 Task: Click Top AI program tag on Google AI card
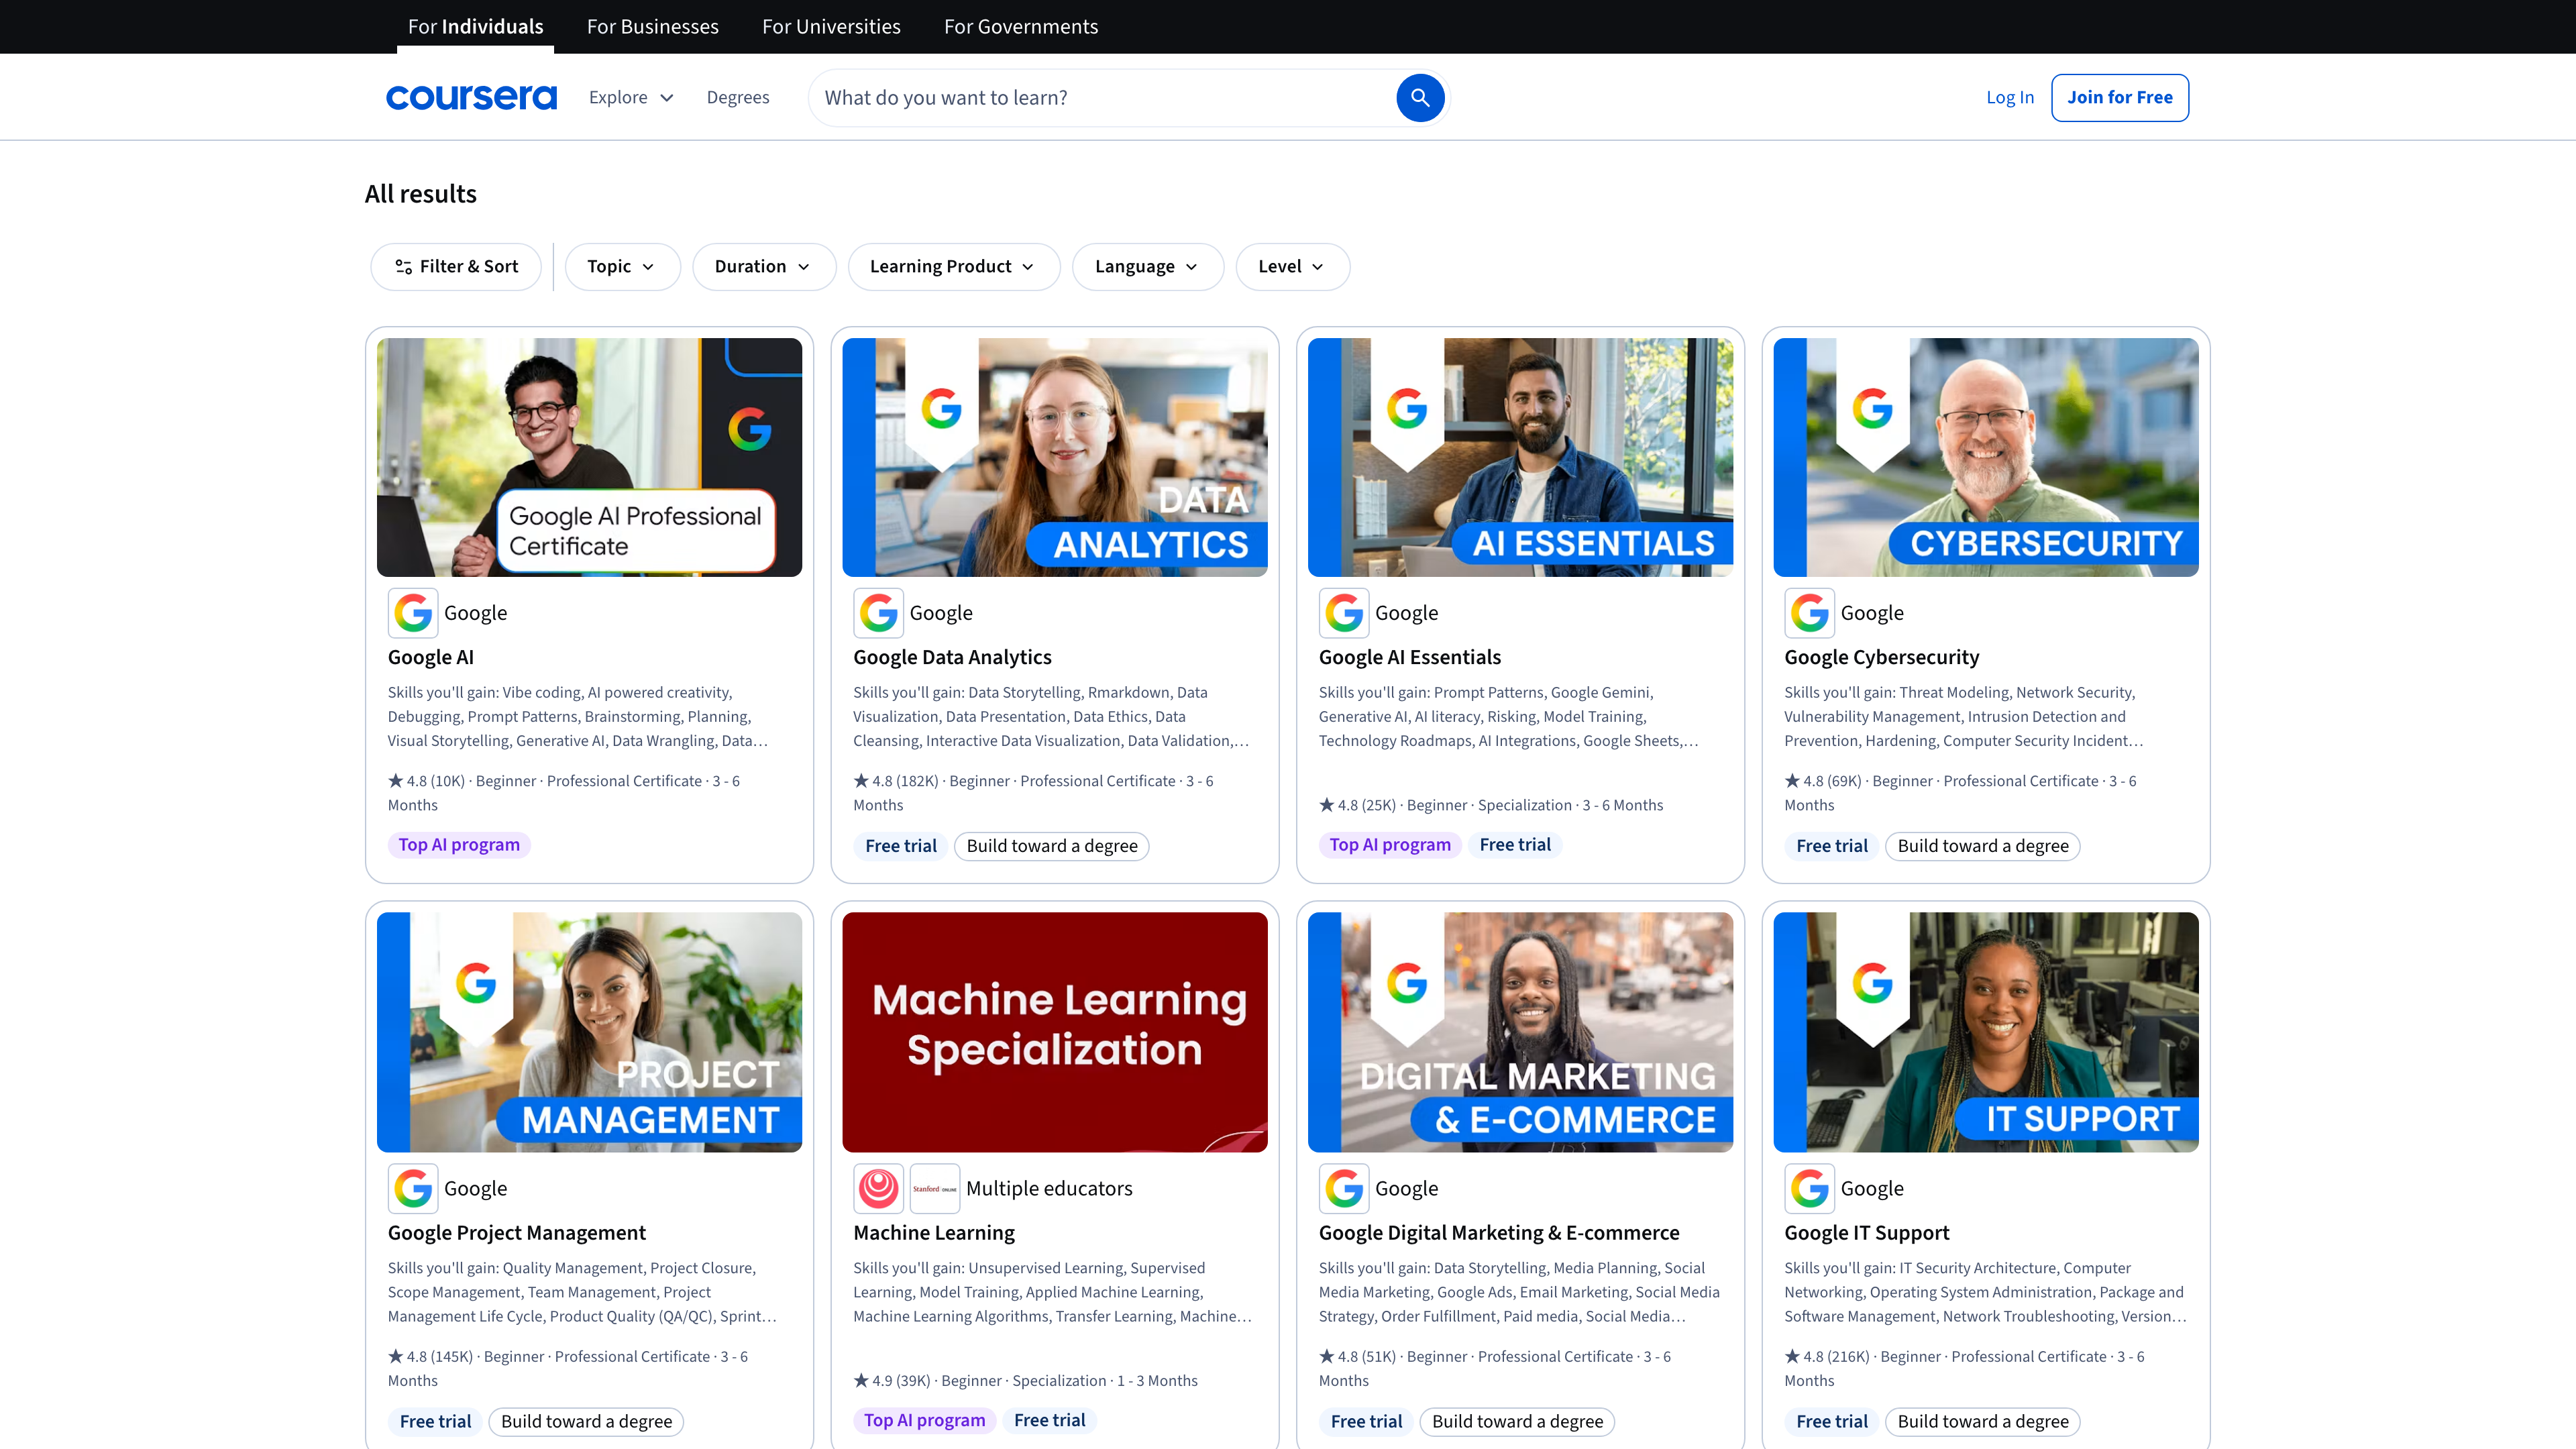tap(459, 845)
